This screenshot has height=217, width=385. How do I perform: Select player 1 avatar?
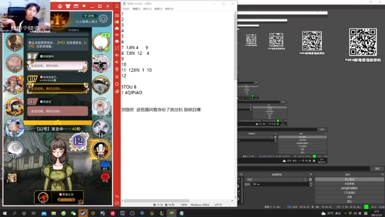click(x=14, y=42)
